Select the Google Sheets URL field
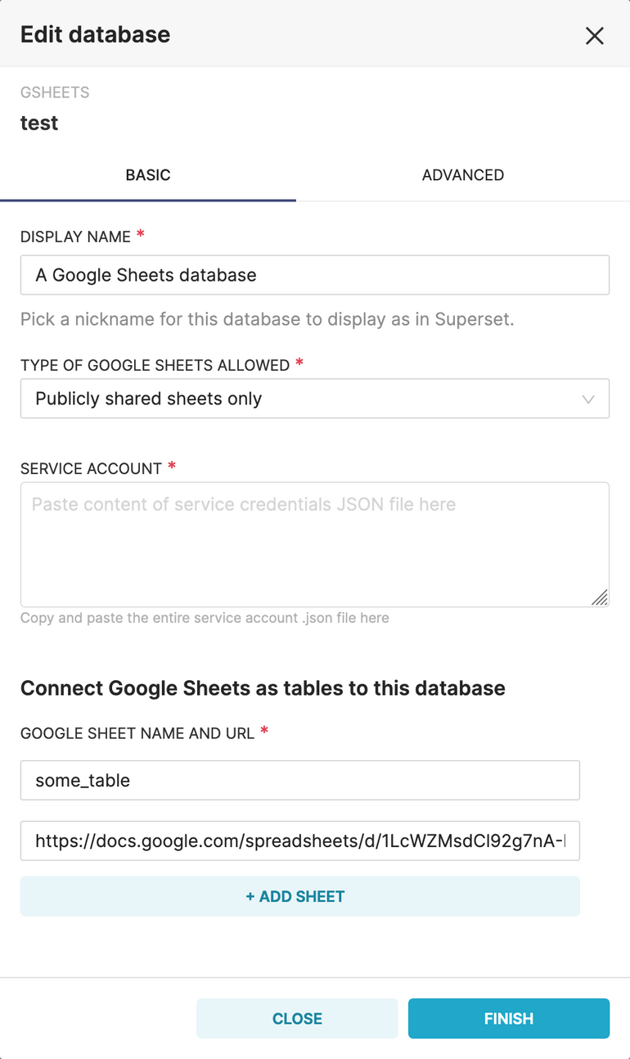 tap(299, 840)
